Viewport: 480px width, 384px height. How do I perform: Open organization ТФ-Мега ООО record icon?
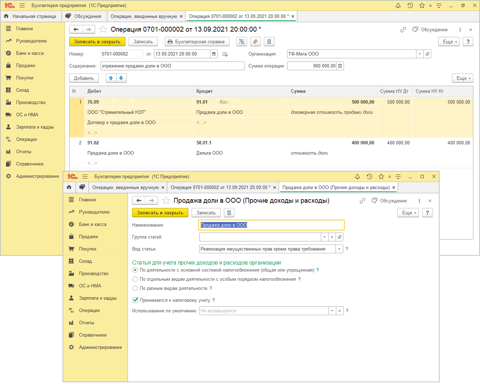427,54
